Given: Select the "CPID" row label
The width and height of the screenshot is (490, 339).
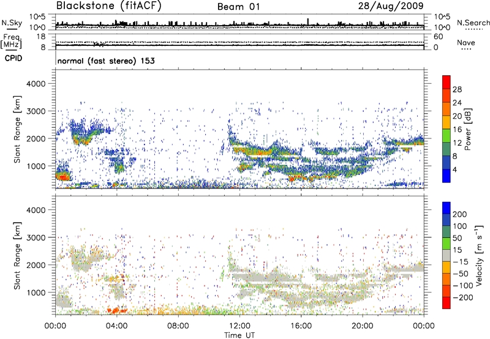Looking at the screenshot, I should (13, 58).
